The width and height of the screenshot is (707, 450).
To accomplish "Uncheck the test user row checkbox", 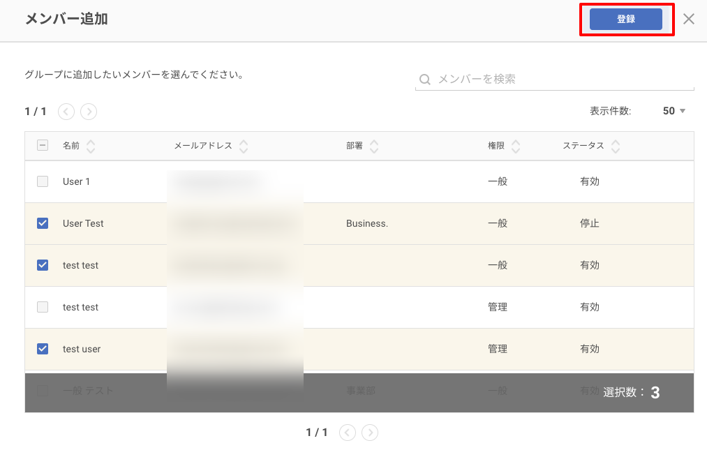I will pos(43,349).
